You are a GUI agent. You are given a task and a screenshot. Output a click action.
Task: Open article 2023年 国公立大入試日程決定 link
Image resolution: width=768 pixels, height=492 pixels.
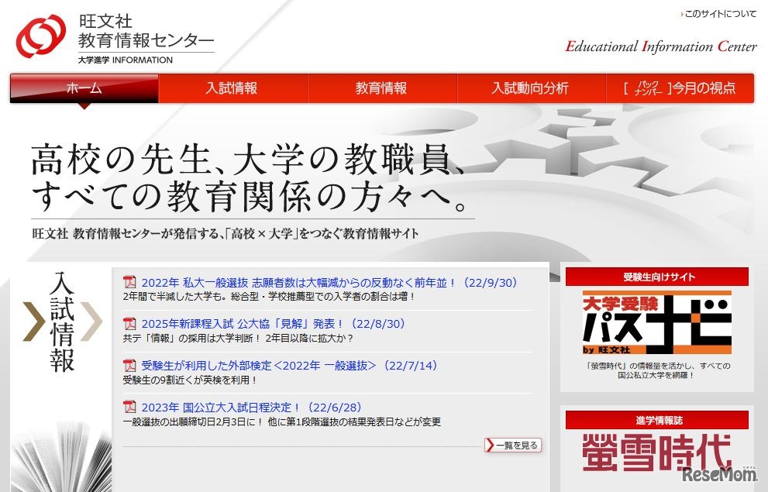pyautogui.click(x=252, y=408)
